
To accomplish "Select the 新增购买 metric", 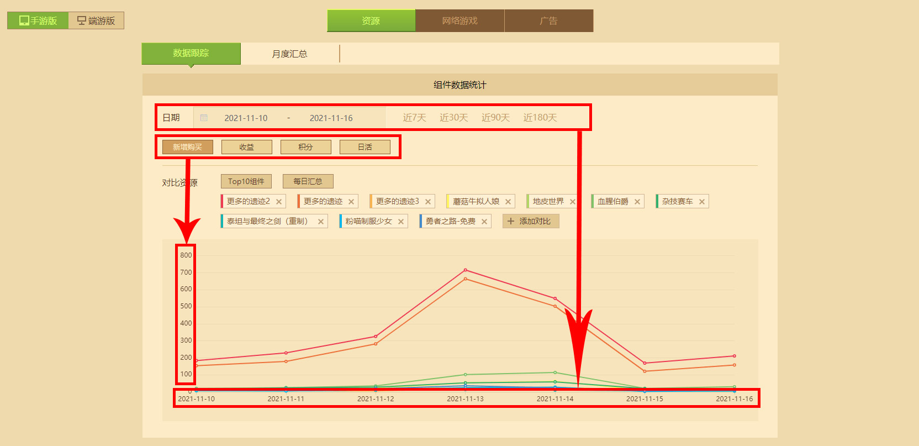I will point(188,147).
